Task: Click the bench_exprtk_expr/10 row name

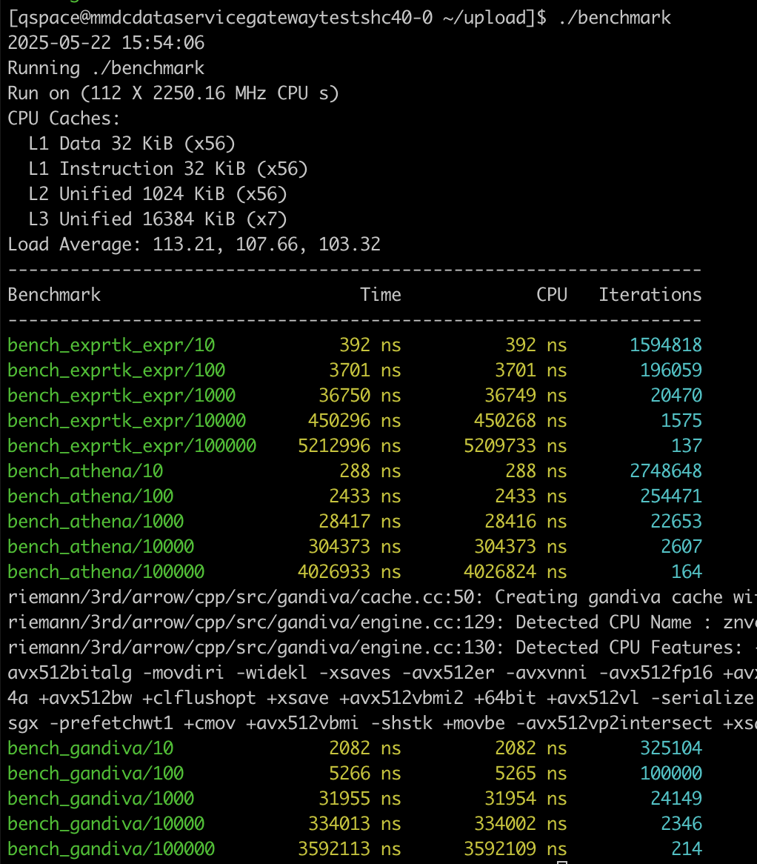Action: [111, 345]
